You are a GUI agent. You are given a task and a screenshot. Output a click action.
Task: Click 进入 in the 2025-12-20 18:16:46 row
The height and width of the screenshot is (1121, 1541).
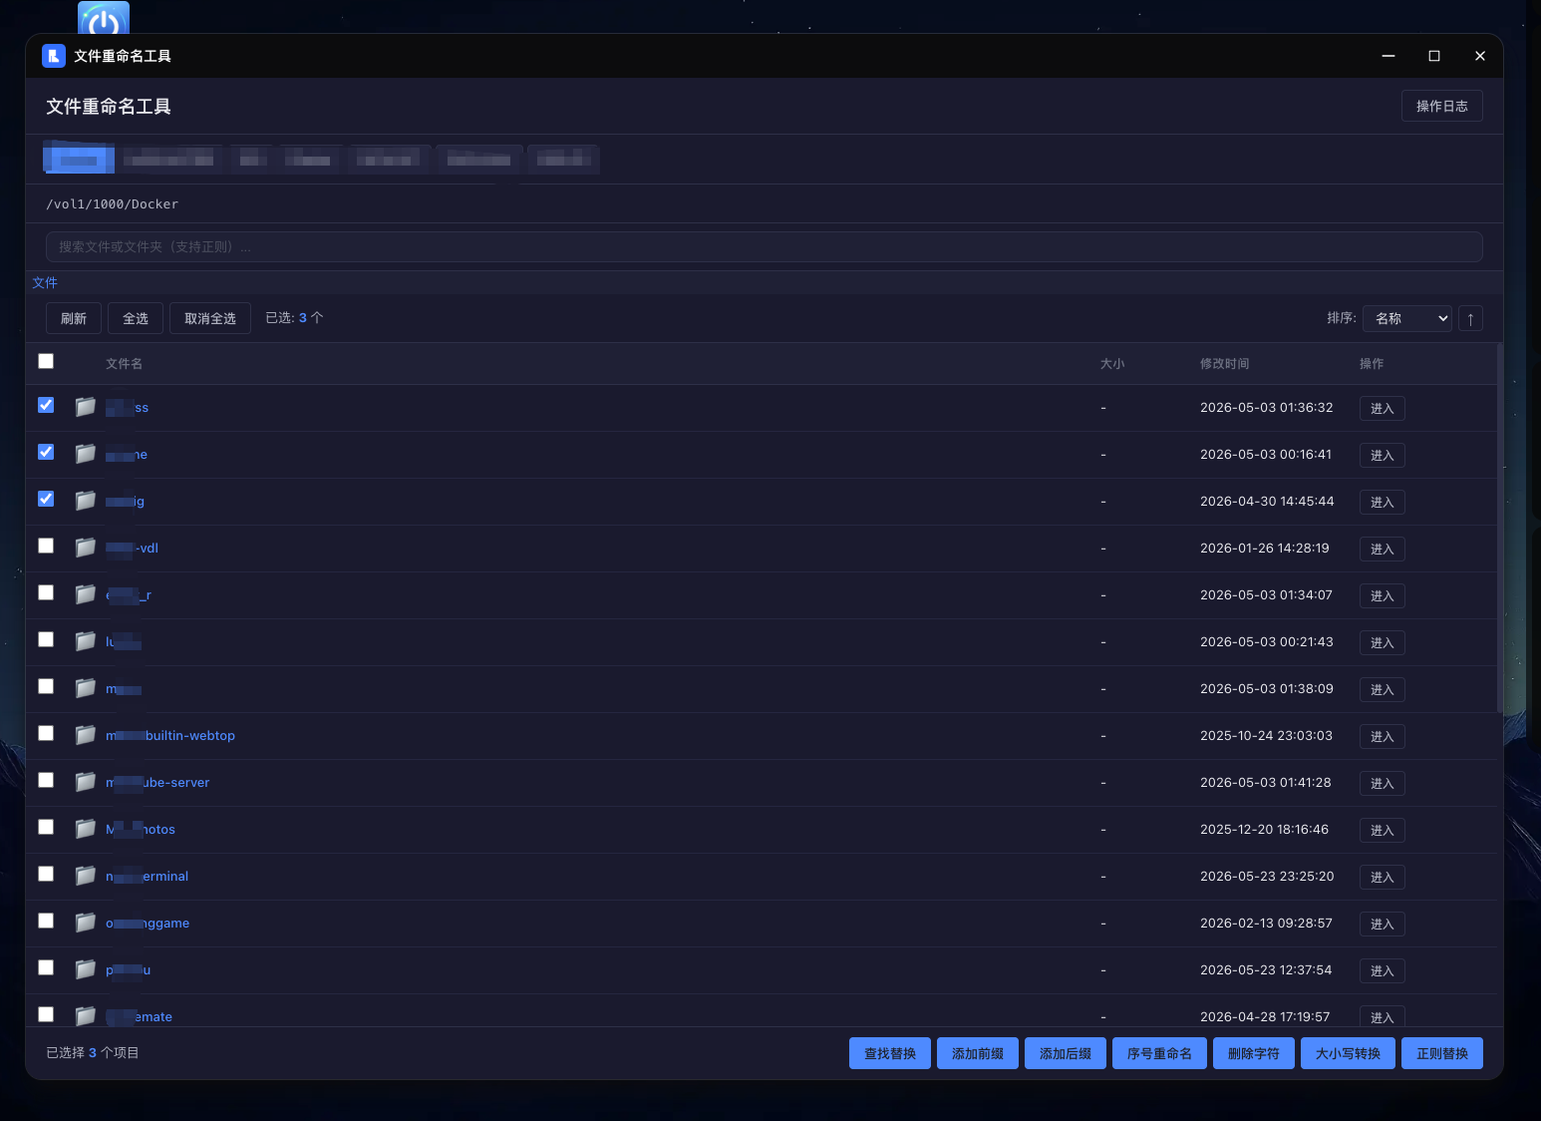[1382, 830]
